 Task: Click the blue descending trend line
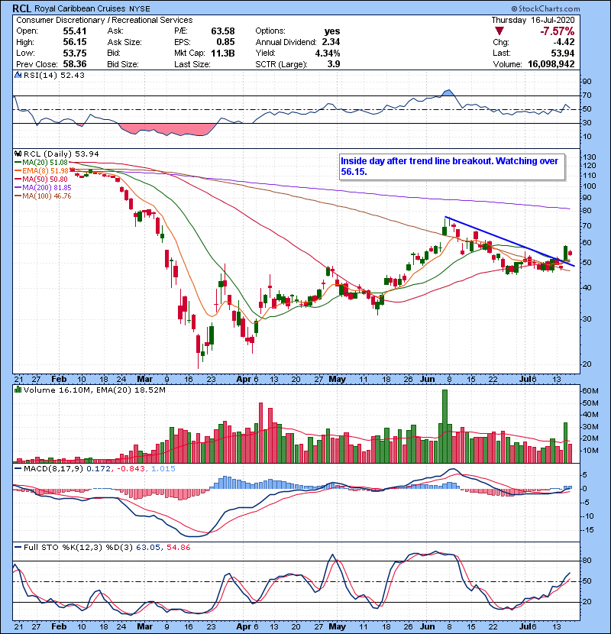point(509,241)
